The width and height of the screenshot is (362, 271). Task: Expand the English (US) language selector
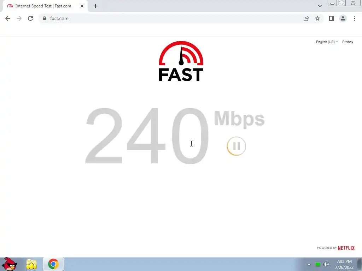coord(327,42)
